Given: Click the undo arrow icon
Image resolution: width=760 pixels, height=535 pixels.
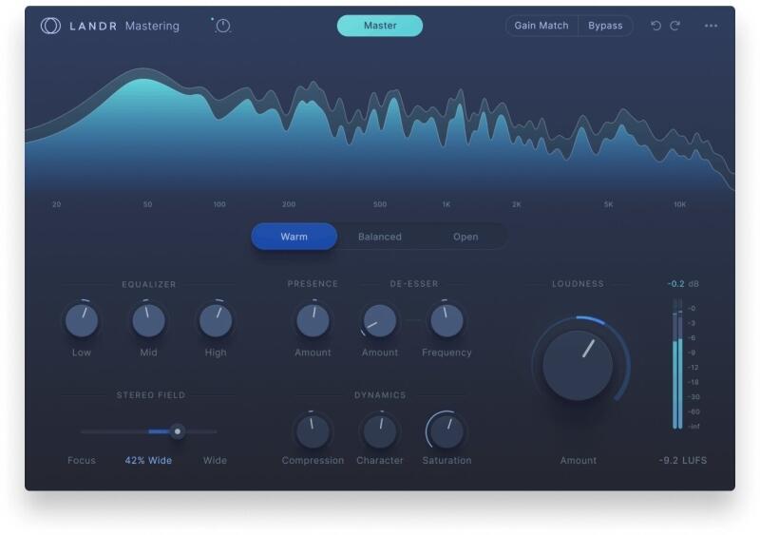Looking at the screenshot, I should tap(655, 26).
